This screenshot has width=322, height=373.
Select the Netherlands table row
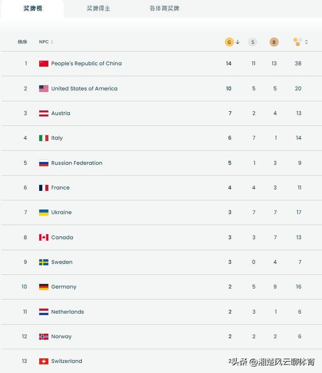(161, 312)
